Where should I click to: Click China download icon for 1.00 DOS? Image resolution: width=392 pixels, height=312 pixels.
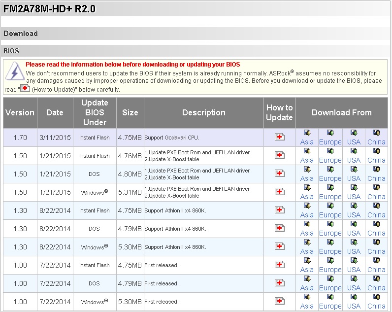377,279
